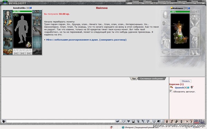This screenshot has height=129, width=207.
Task: Click kondratiks' equipped helmet slot
Action: [8, 14]
